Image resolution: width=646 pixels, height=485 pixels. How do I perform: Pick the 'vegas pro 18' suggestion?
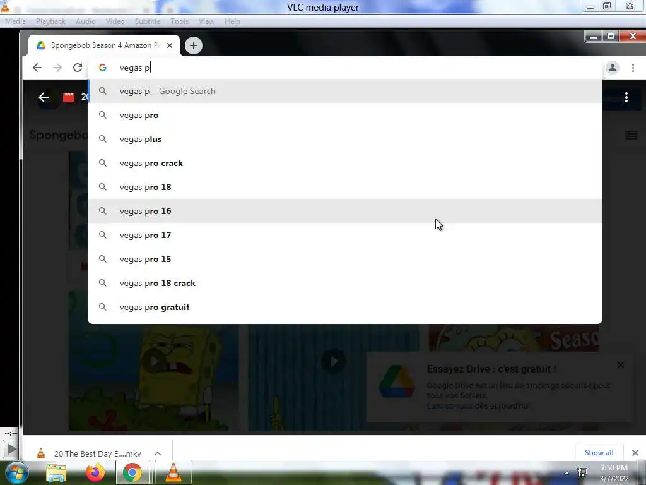coord(345,187)
